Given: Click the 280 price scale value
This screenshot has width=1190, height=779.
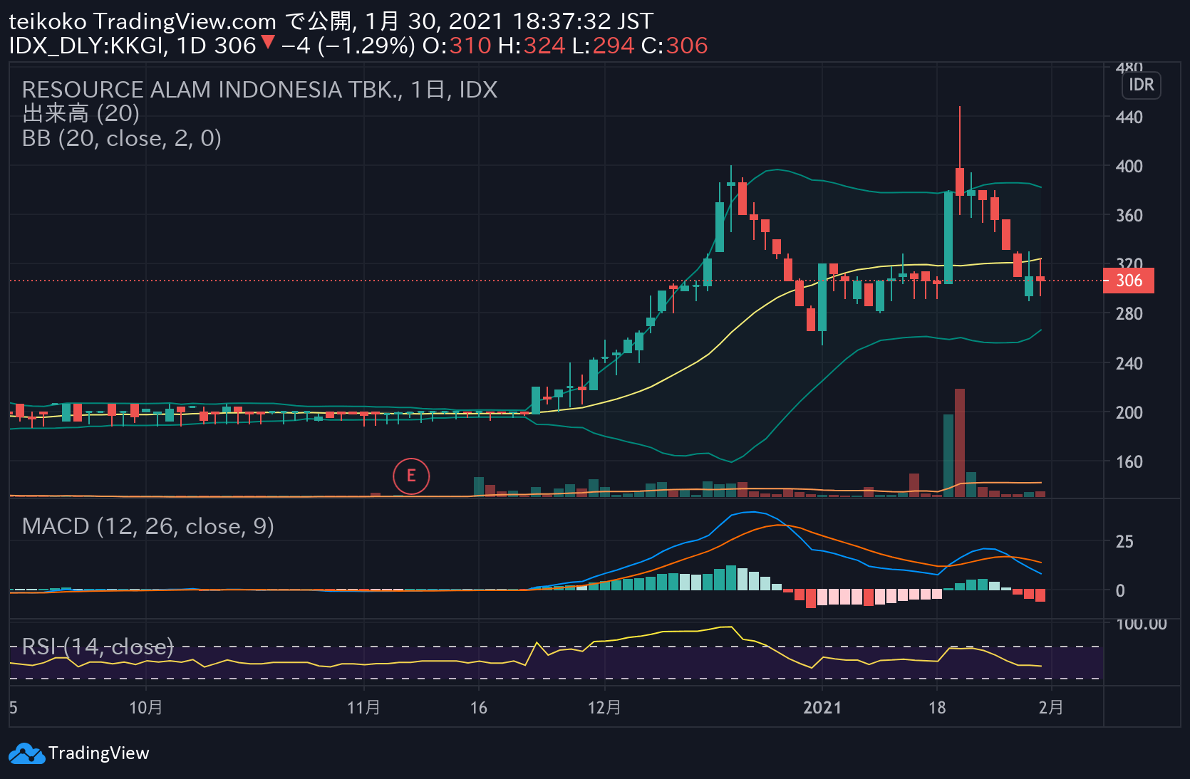Looking at the screenshot, I should 1129,314.
